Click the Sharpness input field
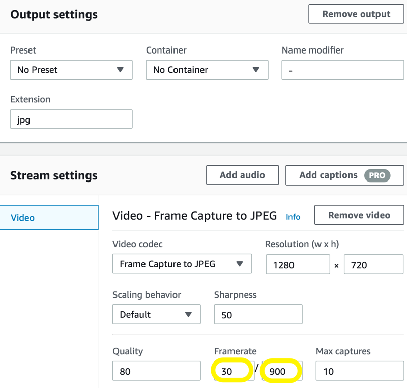 (x=258, y=315)
